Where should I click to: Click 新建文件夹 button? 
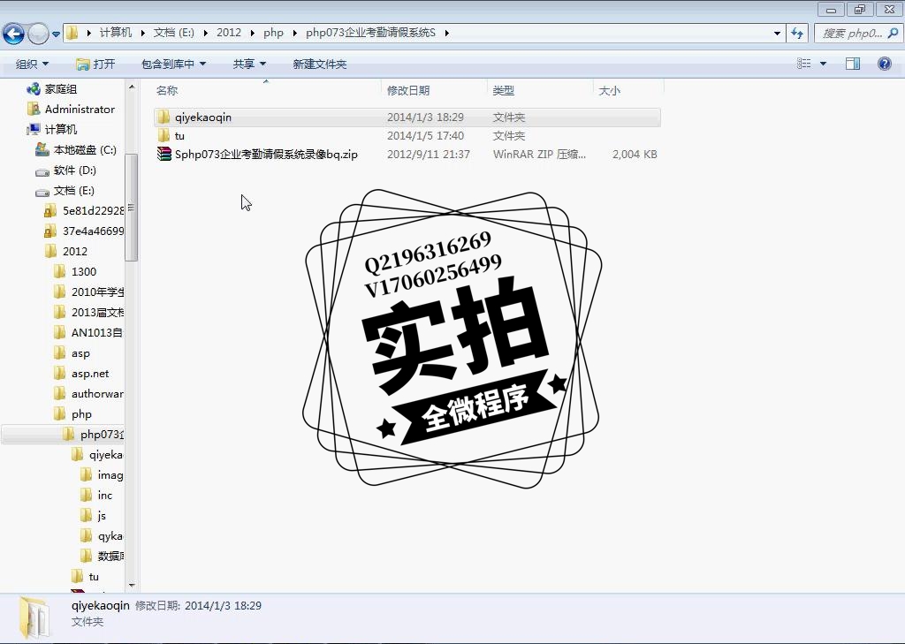319,64
